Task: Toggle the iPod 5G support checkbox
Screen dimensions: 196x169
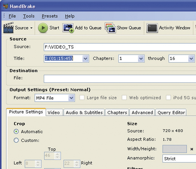Action: point(168,97)
